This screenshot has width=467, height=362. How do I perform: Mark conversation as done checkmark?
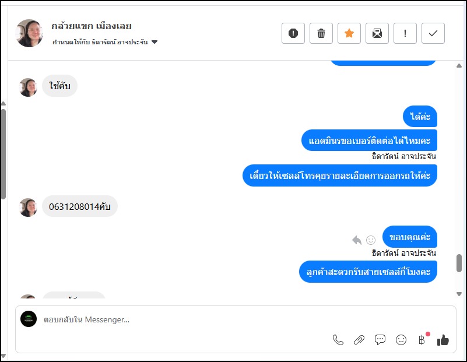[433, 33]
